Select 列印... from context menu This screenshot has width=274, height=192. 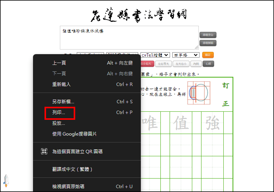coord(87,113)
